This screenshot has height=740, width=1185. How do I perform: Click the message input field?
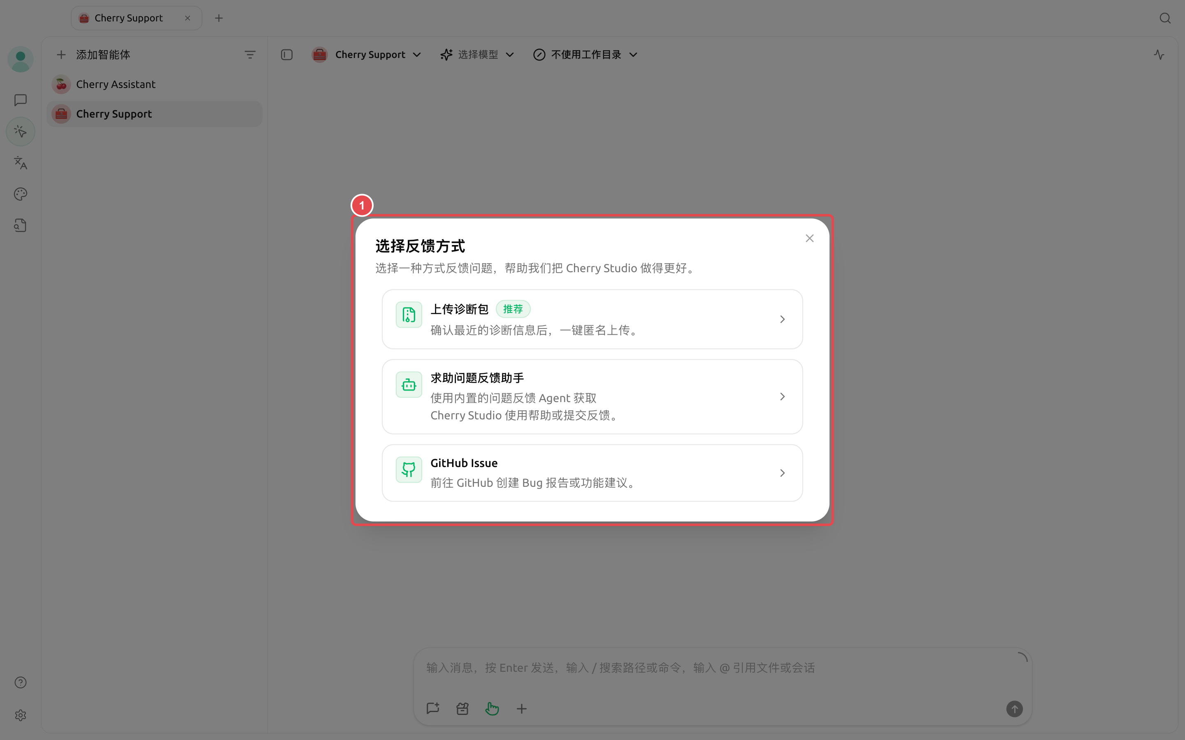(722, 668)
